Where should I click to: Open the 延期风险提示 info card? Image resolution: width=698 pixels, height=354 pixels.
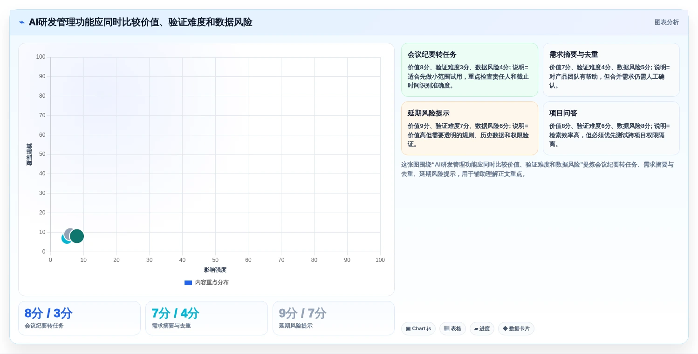point(469,128)
